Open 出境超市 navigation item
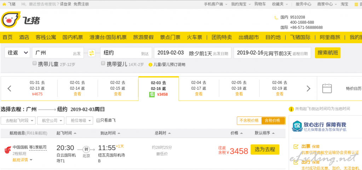Screen dimensions: 362x170 [x=249, y=37]
